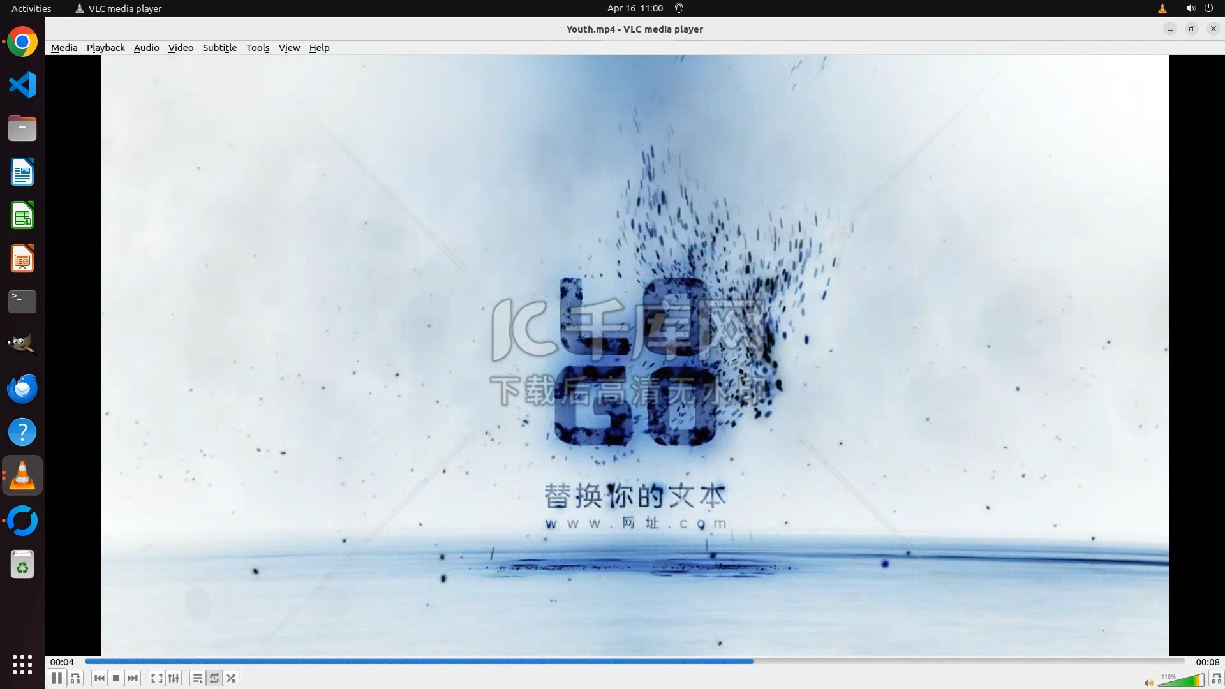Open the Playback menu
Image resolution: width=1225 pixels, height=689 pixels.
105,48
